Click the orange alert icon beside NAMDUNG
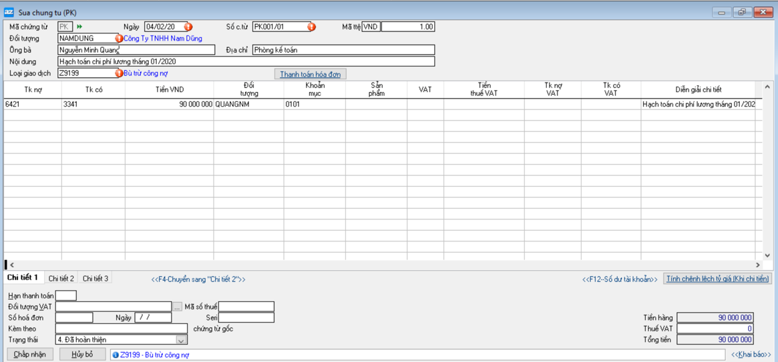 point(119,39)
